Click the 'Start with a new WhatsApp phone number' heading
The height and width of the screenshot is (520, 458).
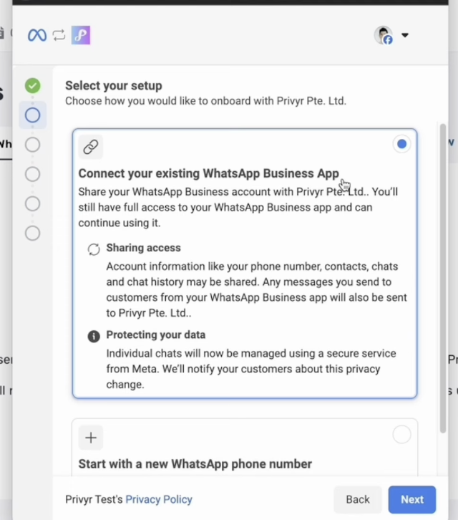click(x=195, y=464)
